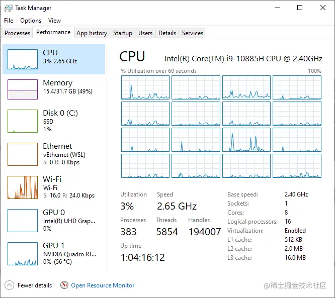
Task: Select the Performance tab
Action: [x=53, y=32]
